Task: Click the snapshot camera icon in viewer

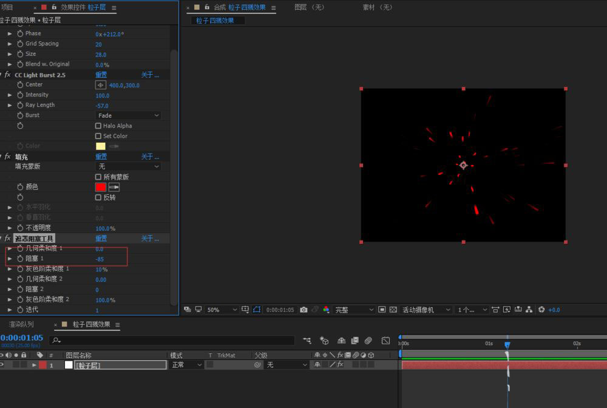Action: (303, 310)
